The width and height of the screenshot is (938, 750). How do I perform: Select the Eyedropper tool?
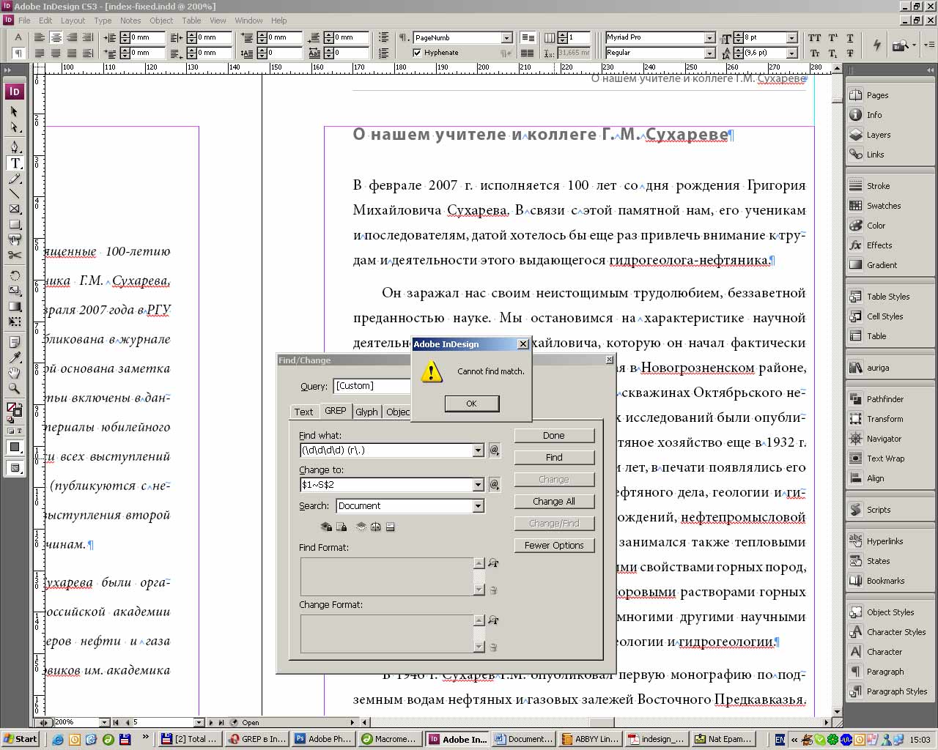[15, 357]
